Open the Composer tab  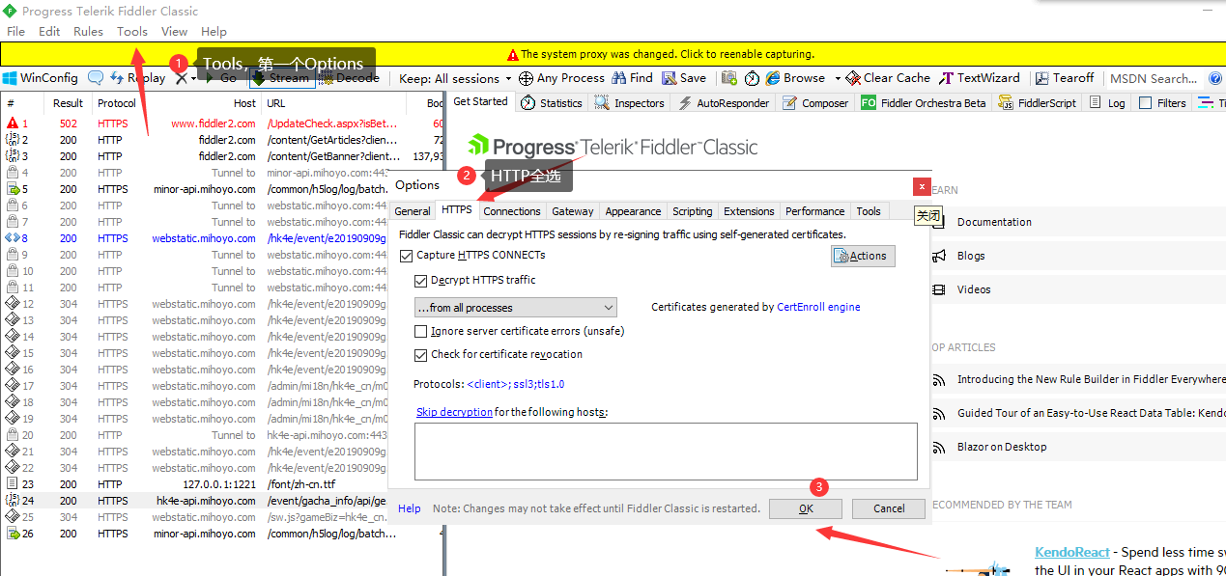815,103
